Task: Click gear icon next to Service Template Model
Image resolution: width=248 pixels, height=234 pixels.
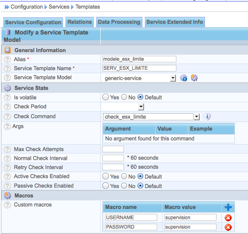Action: [x=194, y=78]
